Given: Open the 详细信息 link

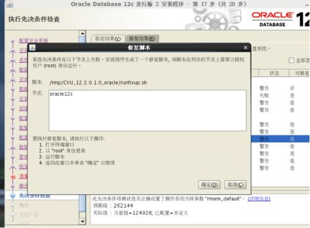Looking at the screenshot, I should pos(259,198).
